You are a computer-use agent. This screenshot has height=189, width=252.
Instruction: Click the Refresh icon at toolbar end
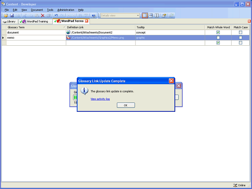[x=172, y=16]
